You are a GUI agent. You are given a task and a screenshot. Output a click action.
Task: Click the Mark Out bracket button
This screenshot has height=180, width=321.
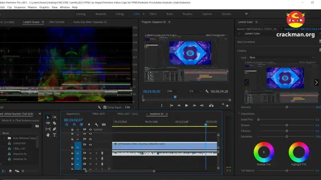tap(162, 106)
